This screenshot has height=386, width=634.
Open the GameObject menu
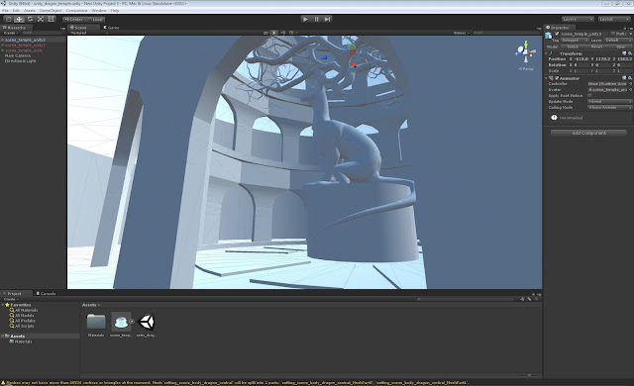(x=51, y=11)
